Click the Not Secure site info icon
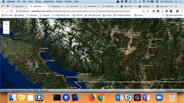184x103 pixels. pos(17,11)
